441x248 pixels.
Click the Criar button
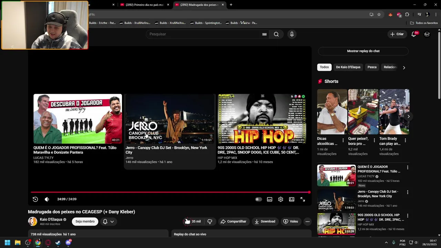[x=397, y=34]
